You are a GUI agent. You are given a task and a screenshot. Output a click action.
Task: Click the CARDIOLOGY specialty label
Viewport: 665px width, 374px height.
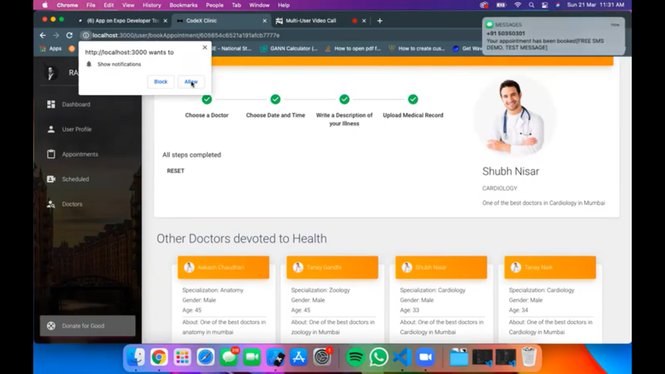[500, 188]
